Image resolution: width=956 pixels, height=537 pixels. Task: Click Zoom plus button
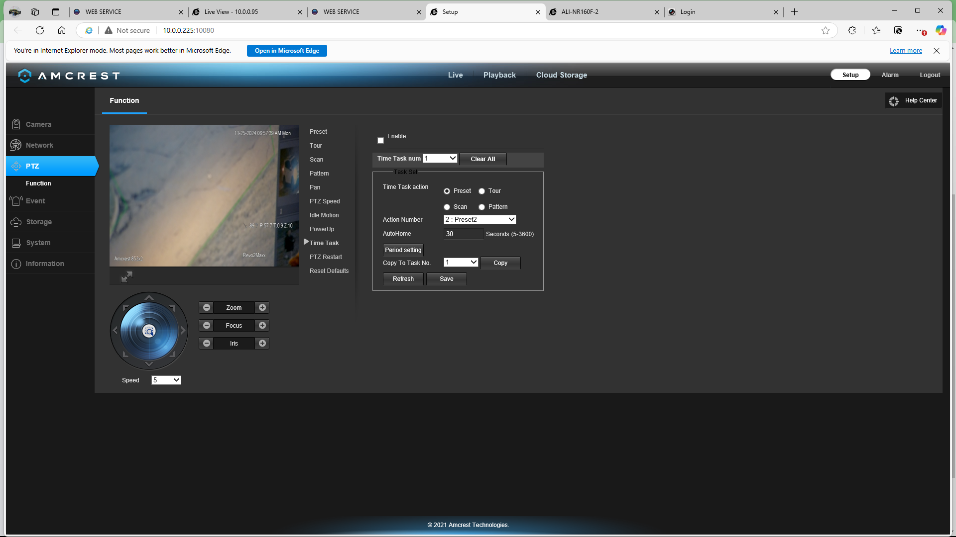pos(262,307)
